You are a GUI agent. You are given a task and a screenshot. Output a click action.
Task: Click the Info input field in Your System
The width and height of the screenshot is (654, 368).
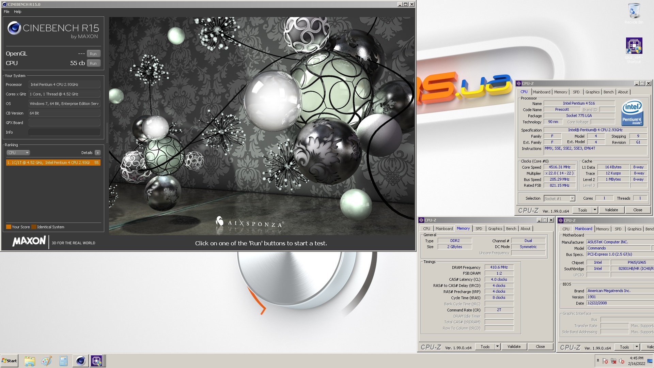pyautogui.click(x=64, y=132)
